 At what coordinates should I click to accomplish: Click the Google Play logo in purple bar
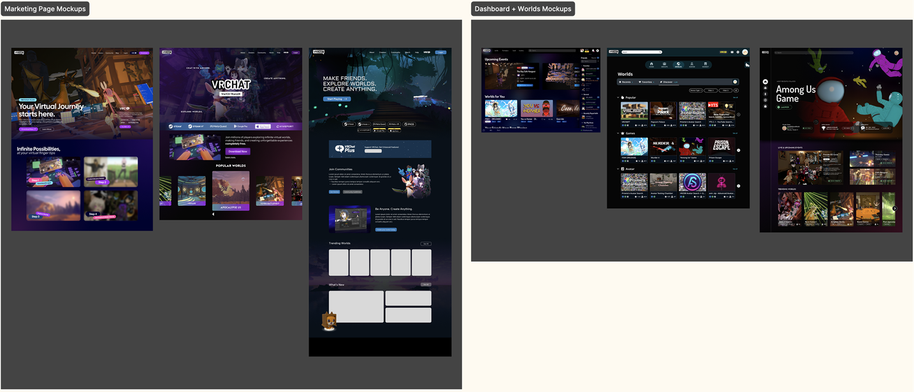pyautogui.click(x=241, y=126)
